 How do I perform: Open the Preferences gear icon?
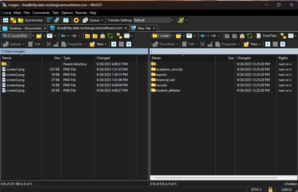76,20
